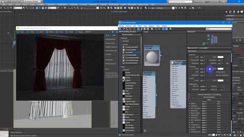Screen dimensions: 244x137
Task: Open Reflection color swatch
Action: [x=220, y=57]
